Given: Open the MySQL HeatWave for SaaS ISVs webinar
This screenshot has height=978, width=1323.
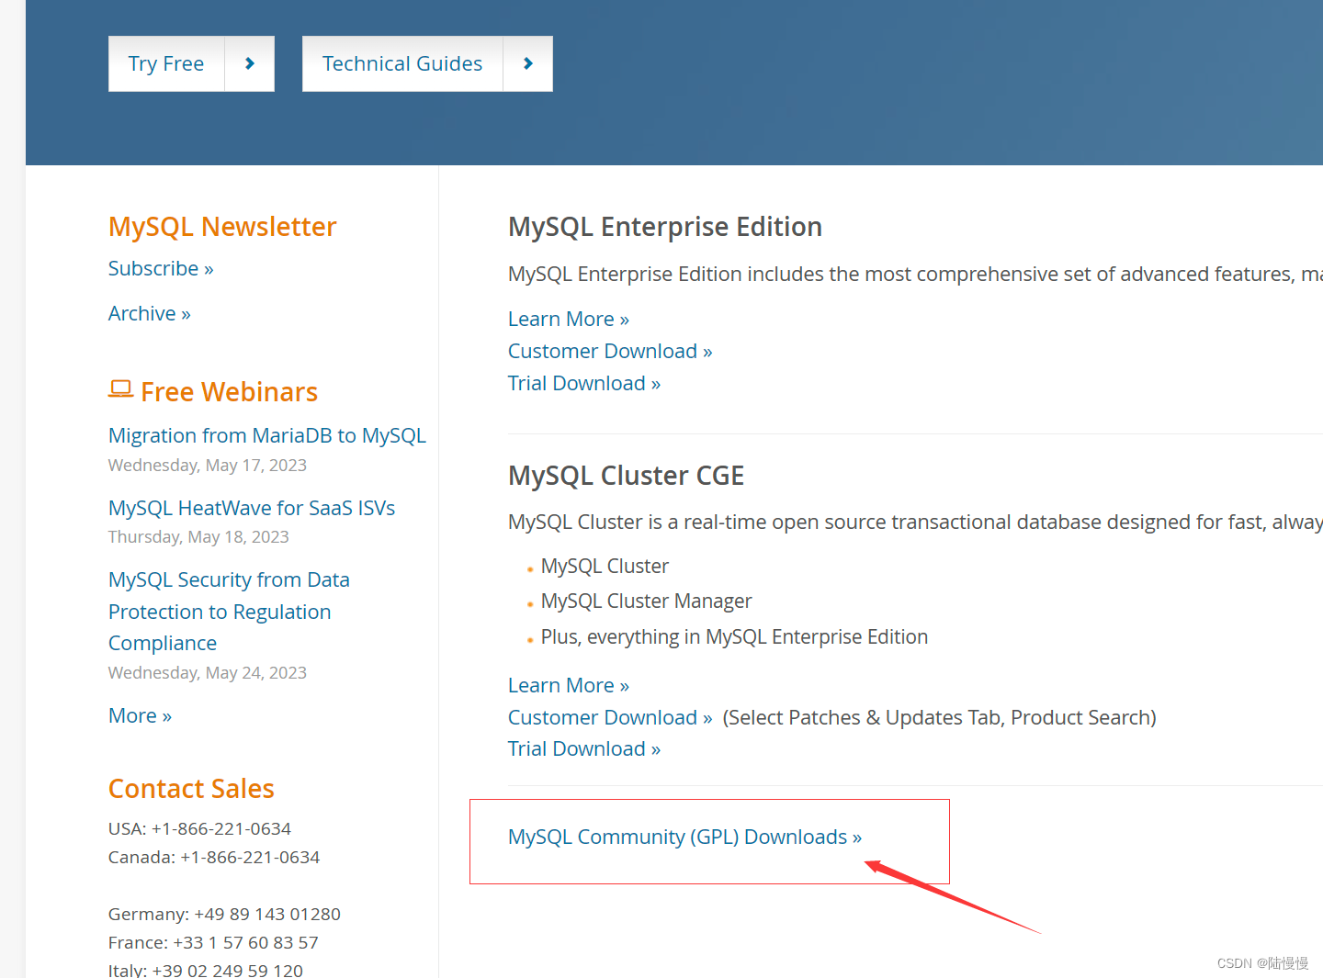Looking at the screenshot, I should tap(252, 508).
